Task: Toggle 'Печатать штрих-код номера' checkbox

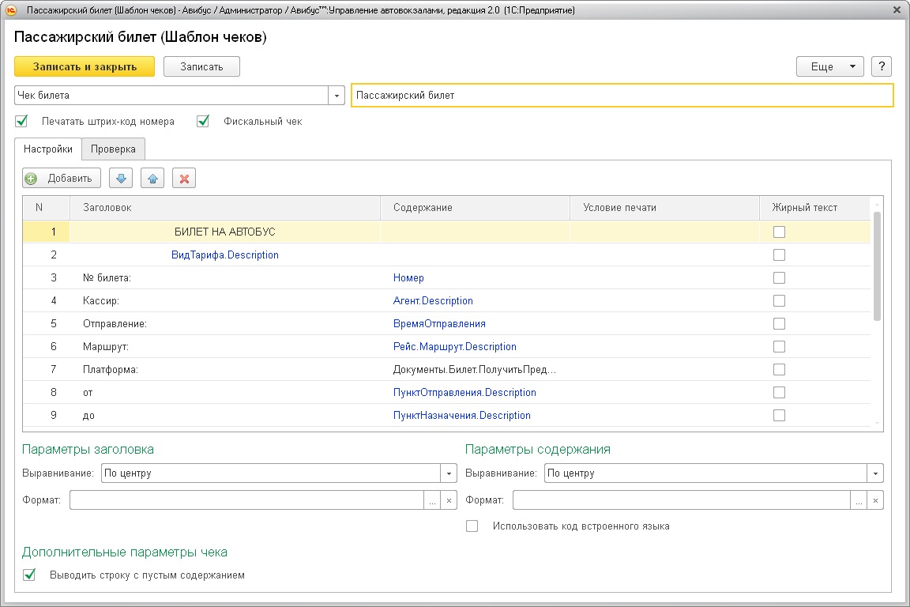Action: tap(22, 122)
